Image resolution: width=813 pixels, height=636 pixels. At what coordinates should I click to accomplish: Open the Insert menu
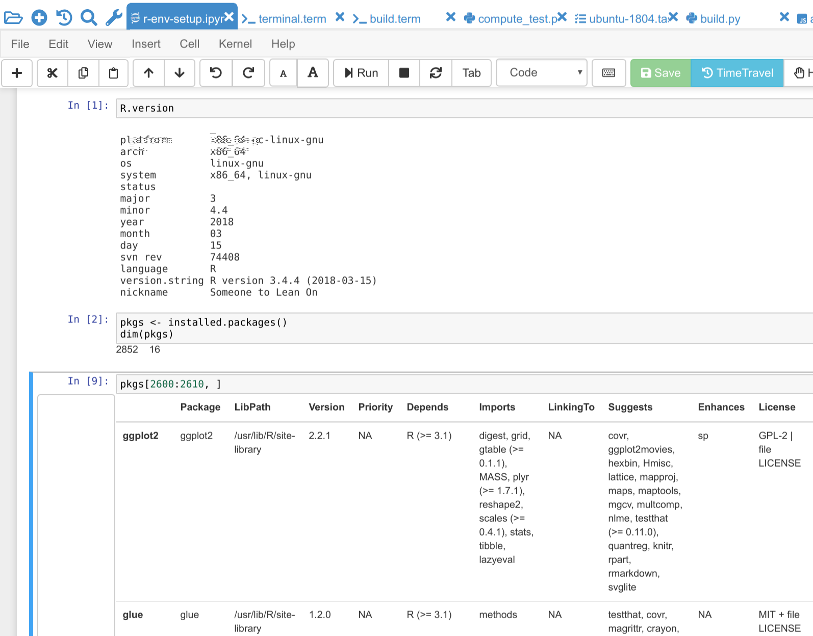coord(146,44)
